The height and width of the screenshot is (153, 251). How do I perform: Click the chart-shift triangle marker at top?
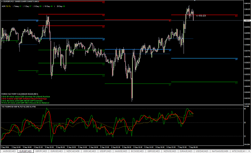point(195,1)
